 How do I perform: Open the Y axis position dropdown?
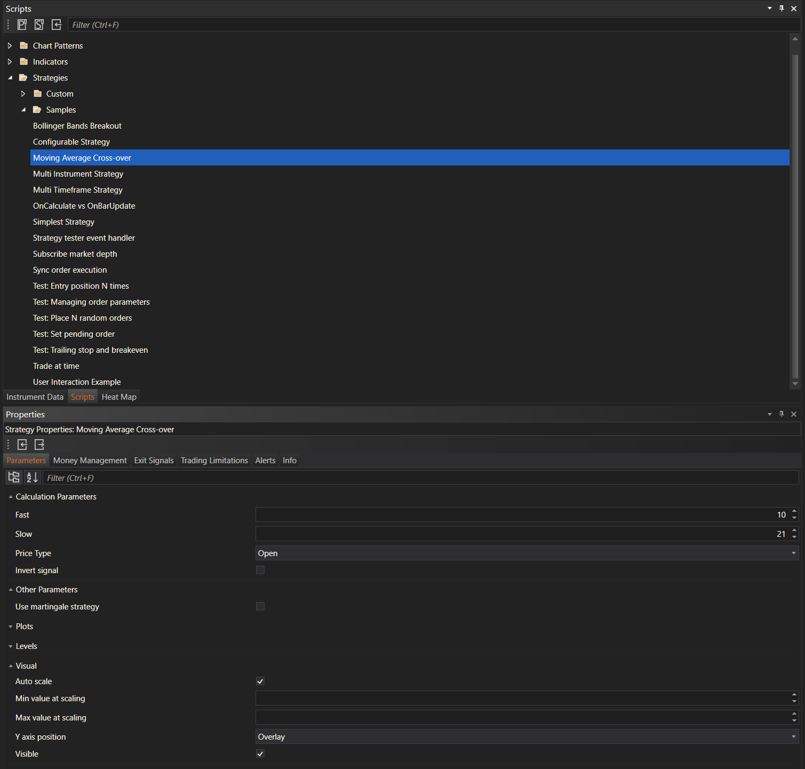[x=527, y=736]
